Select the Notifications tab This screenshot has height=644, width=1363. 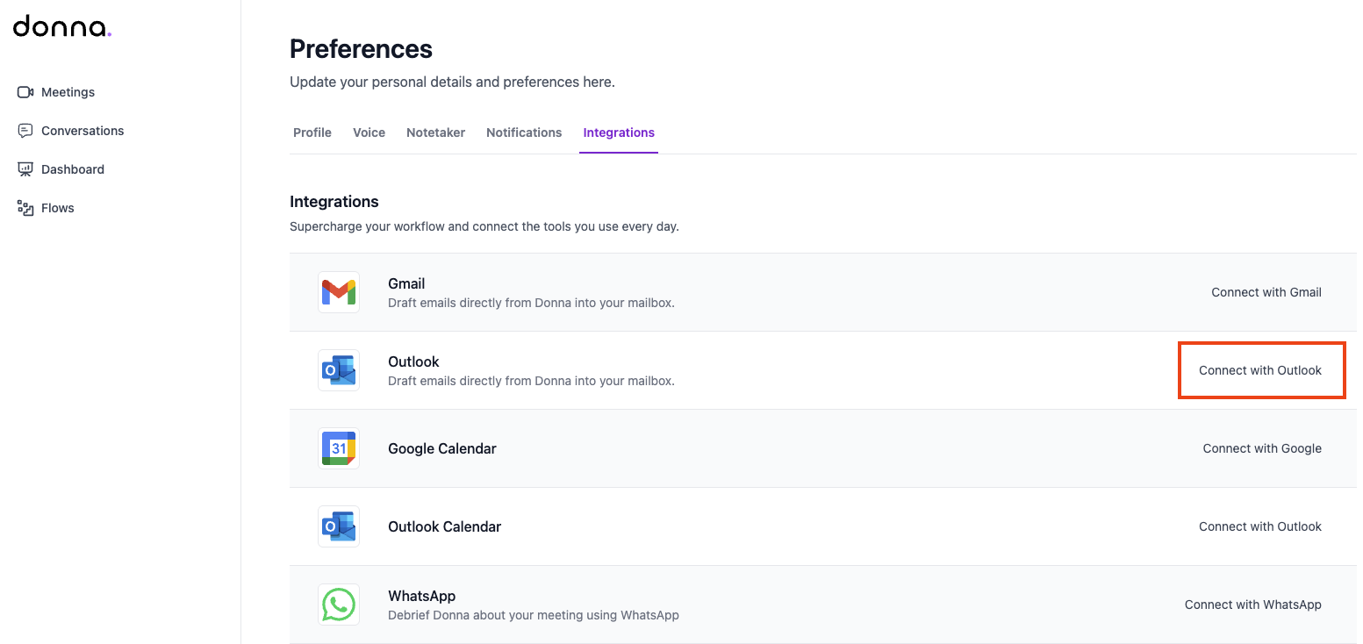(x=524, y=132)
